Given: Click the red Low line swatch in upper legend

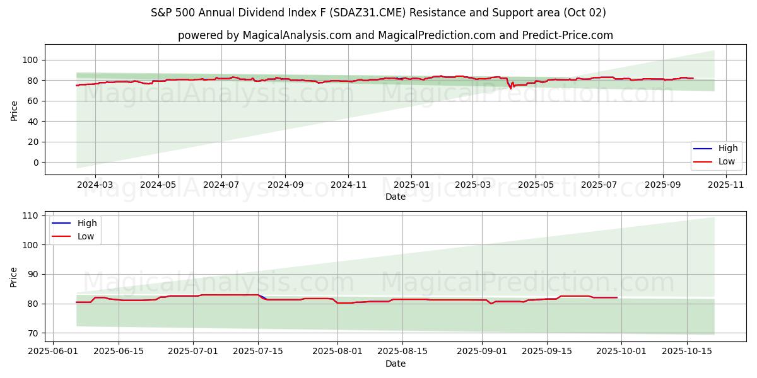Looking at the screenshot, I should tap(702, 161).
